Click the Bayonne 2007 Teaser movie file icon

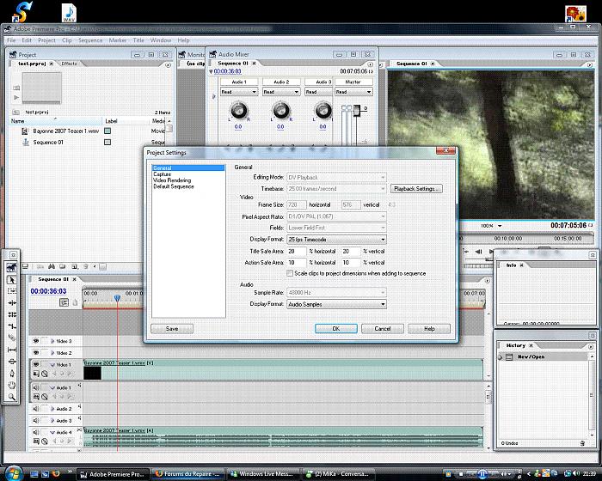point(25,131)
